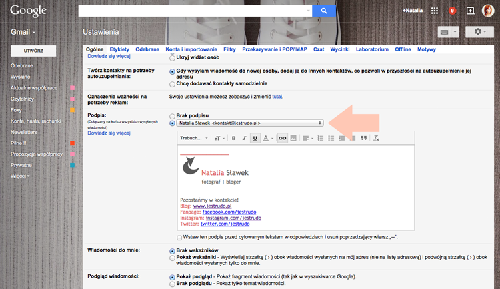
Task: Toggle italic formatting in signature editor
Action: coord(244,138)
